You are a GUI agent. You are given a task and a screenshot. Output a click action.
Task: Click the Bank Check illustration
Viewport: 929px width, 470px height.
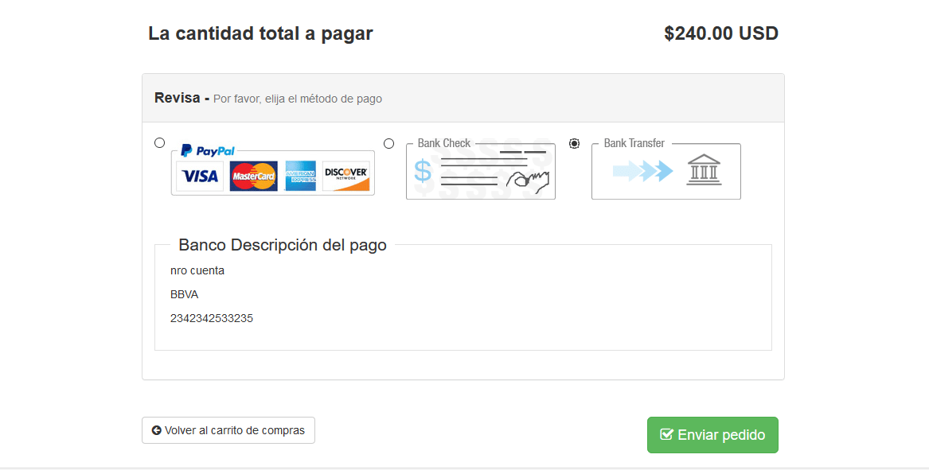click(x=481, y=171)
